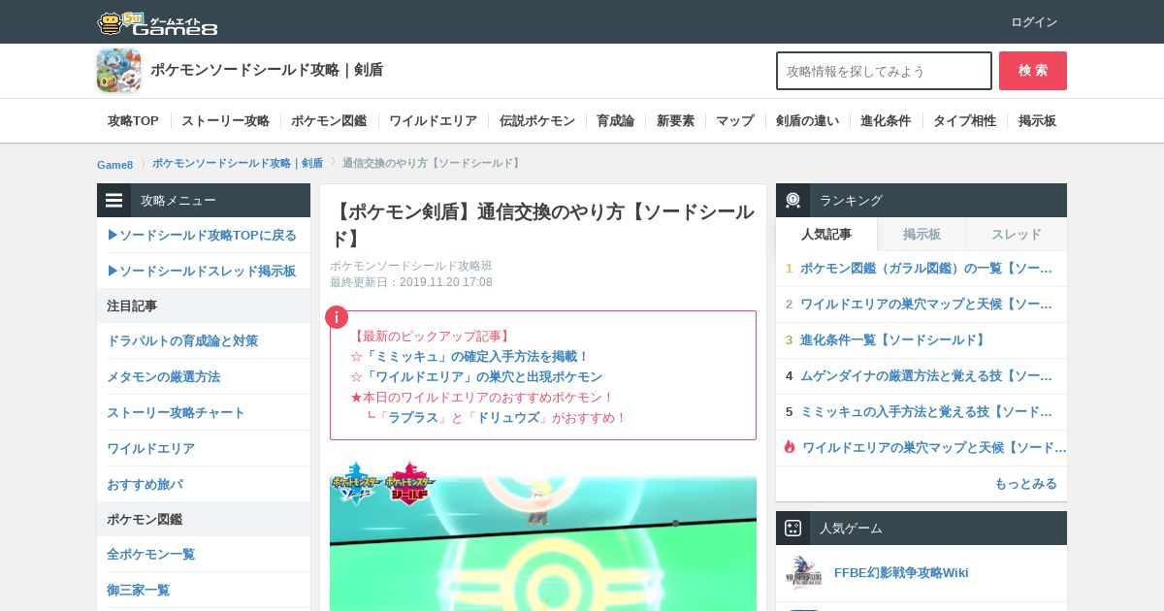1164x611 pixels.
Task: Open the 育成論 nav item
Action: pyautogui.click(x=615, y=121)
